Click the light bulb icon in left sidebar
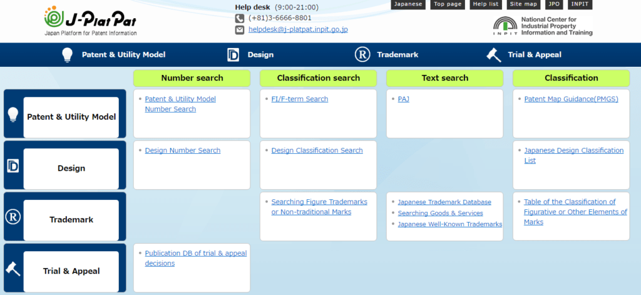Screen dimensions: 641x295 (x=13, y=116)
